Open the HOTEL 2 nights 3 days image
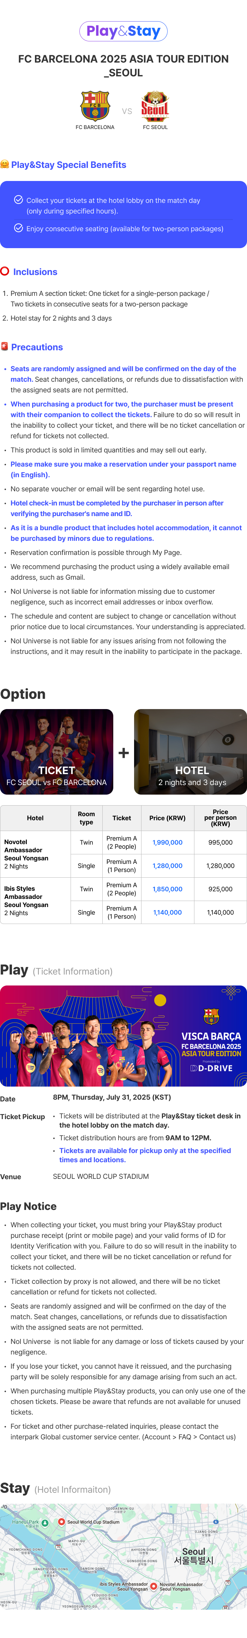This screenshot has height=1638, width=247. [x=191, y=751]
